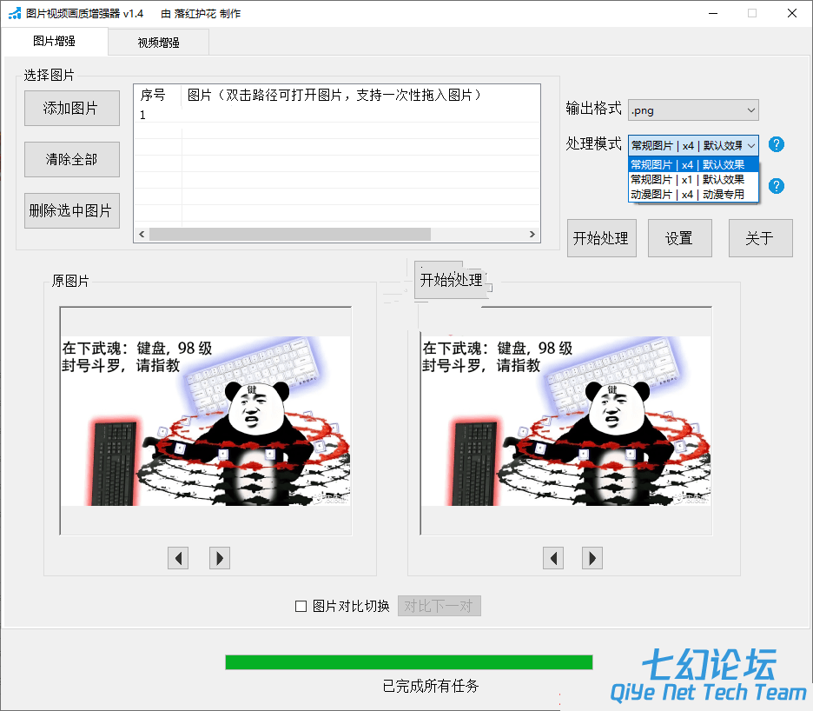Click the processed panda image thumbnail
This screenshot has width=813, height=711.
point(566,421)
